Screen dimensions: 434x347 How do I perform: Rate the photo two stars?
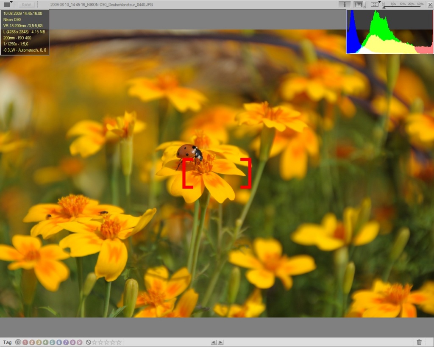[x=100, y=342]
